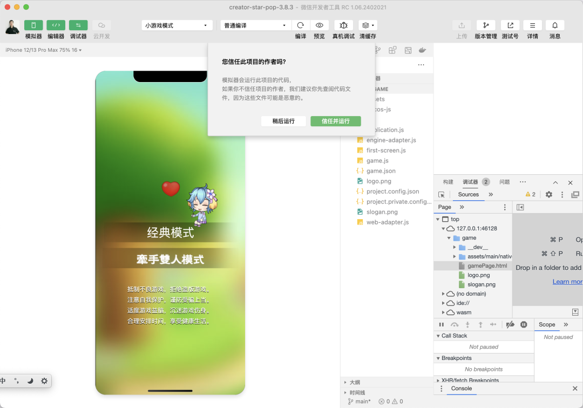Click the inspect element icon in devtools

[x=442, y=194]
